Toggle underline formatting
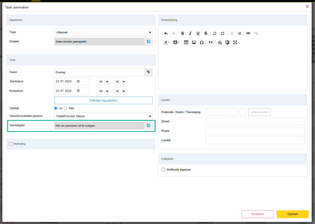 click(x=198, y=33)
